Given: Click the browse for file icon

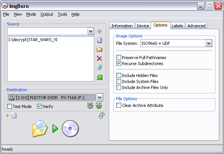Looking at the screenshot, I should tap(99, 40).
